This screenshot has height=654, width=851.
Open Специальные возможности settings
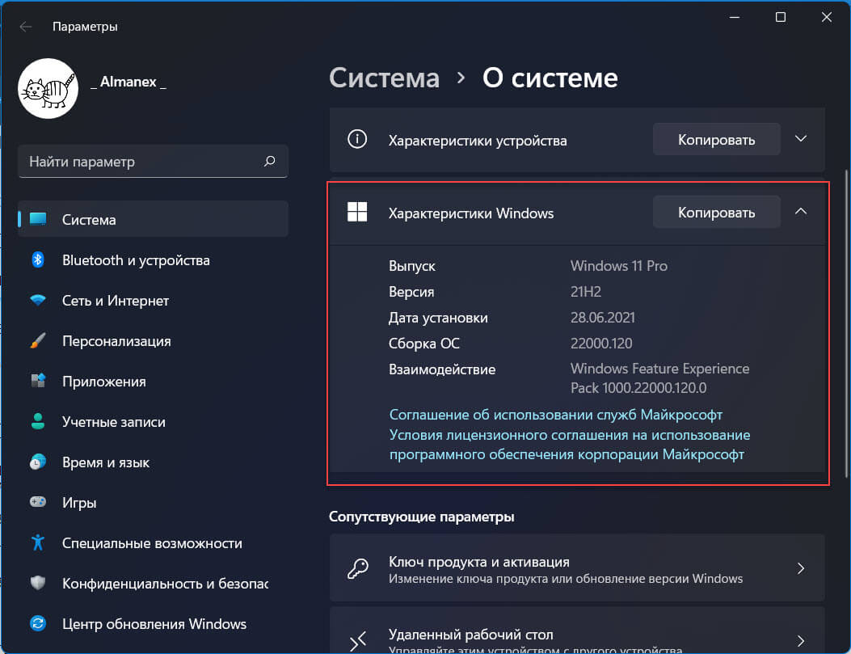click(153, 542)
